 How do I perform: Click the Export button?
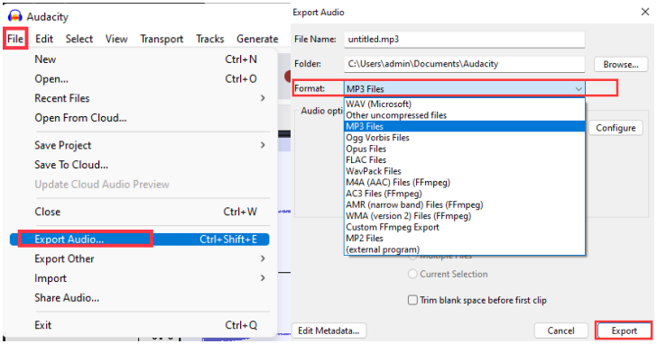pos(624,330)
